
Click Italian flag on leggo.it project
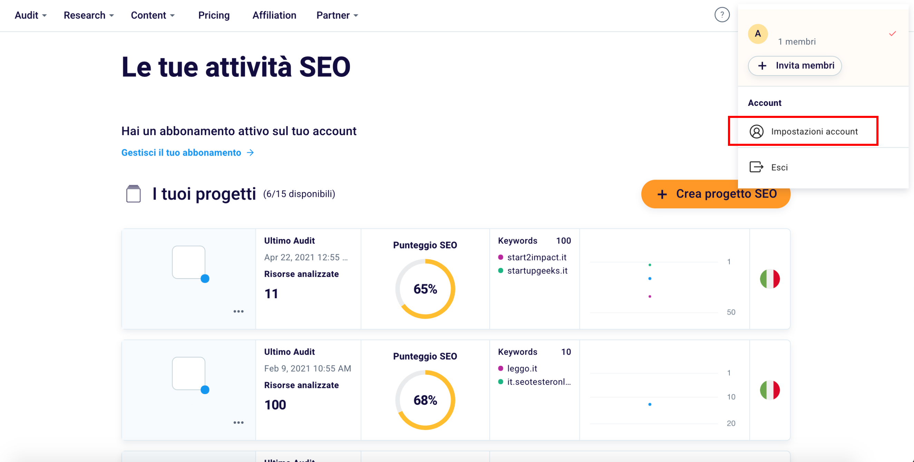click(770, 390)
